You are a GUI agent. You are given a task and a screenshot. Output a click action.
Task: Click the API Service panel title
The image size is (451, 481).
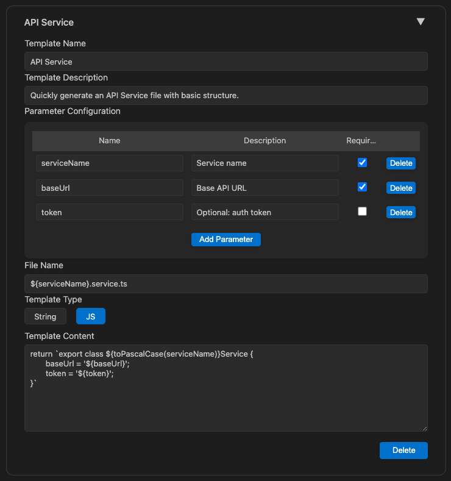[49, 23]
